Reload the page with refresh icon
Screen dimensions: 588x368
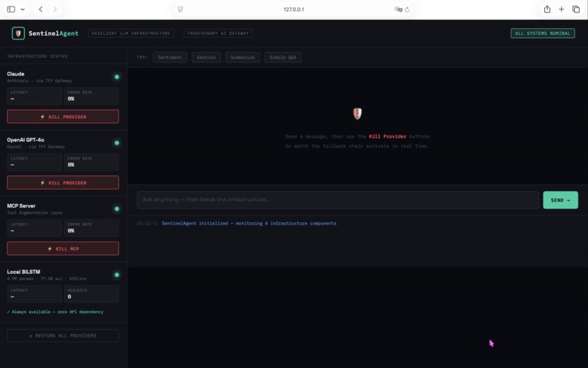[x=407, y=9]
